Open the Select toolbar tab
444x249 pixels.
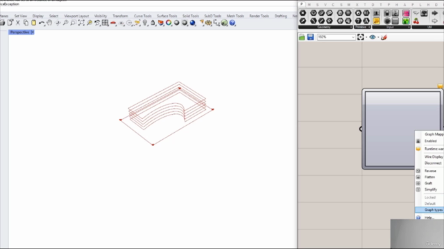click(53, 16)
